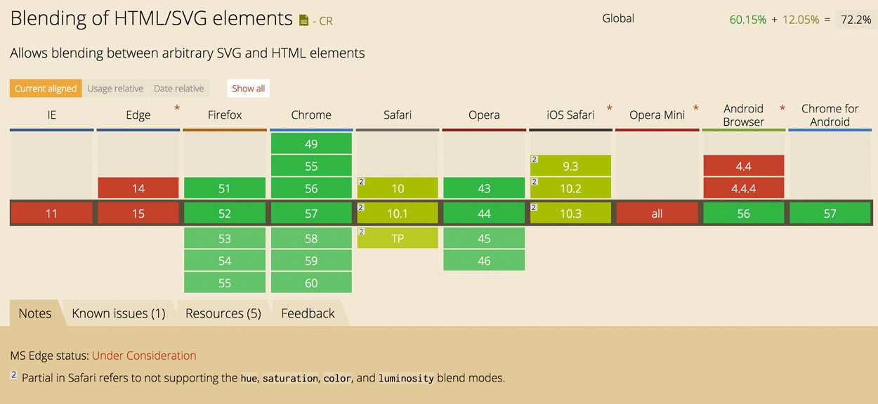Select Opera version 43 cell

coord(484,188)
